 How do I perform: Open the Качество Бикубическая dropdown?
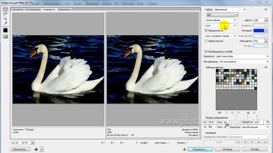(256, 127)
